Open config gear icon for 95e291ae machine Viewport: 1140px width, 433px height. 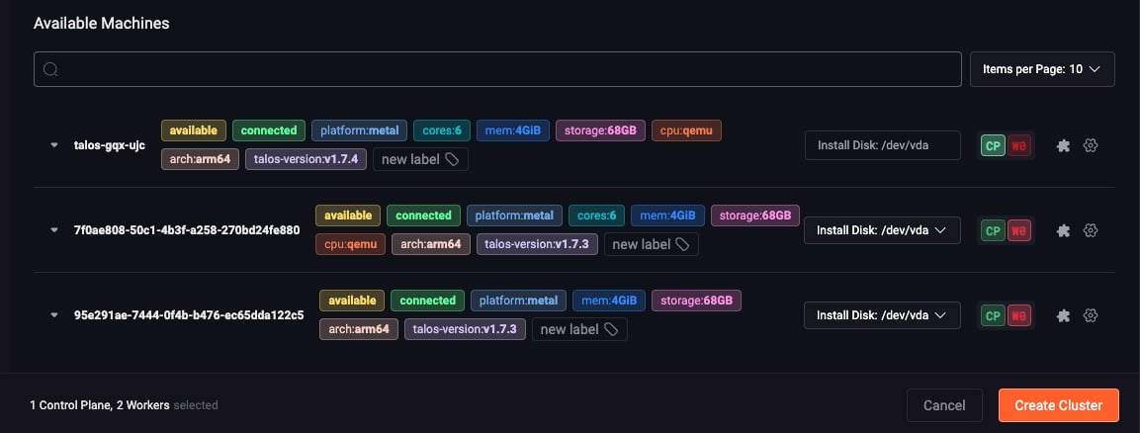coord(1090,315)
